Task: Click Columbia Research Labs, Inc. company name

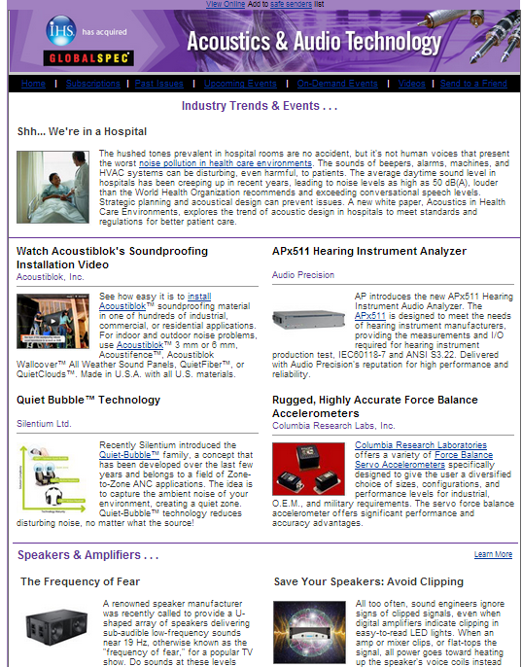Action: [333, 426]
